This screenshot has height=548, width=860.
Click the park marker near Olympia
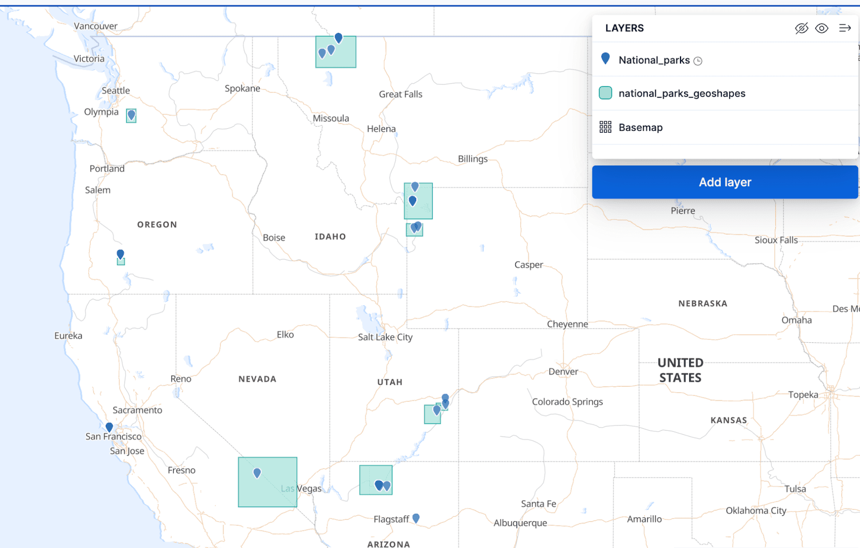[x=131, y=115]
